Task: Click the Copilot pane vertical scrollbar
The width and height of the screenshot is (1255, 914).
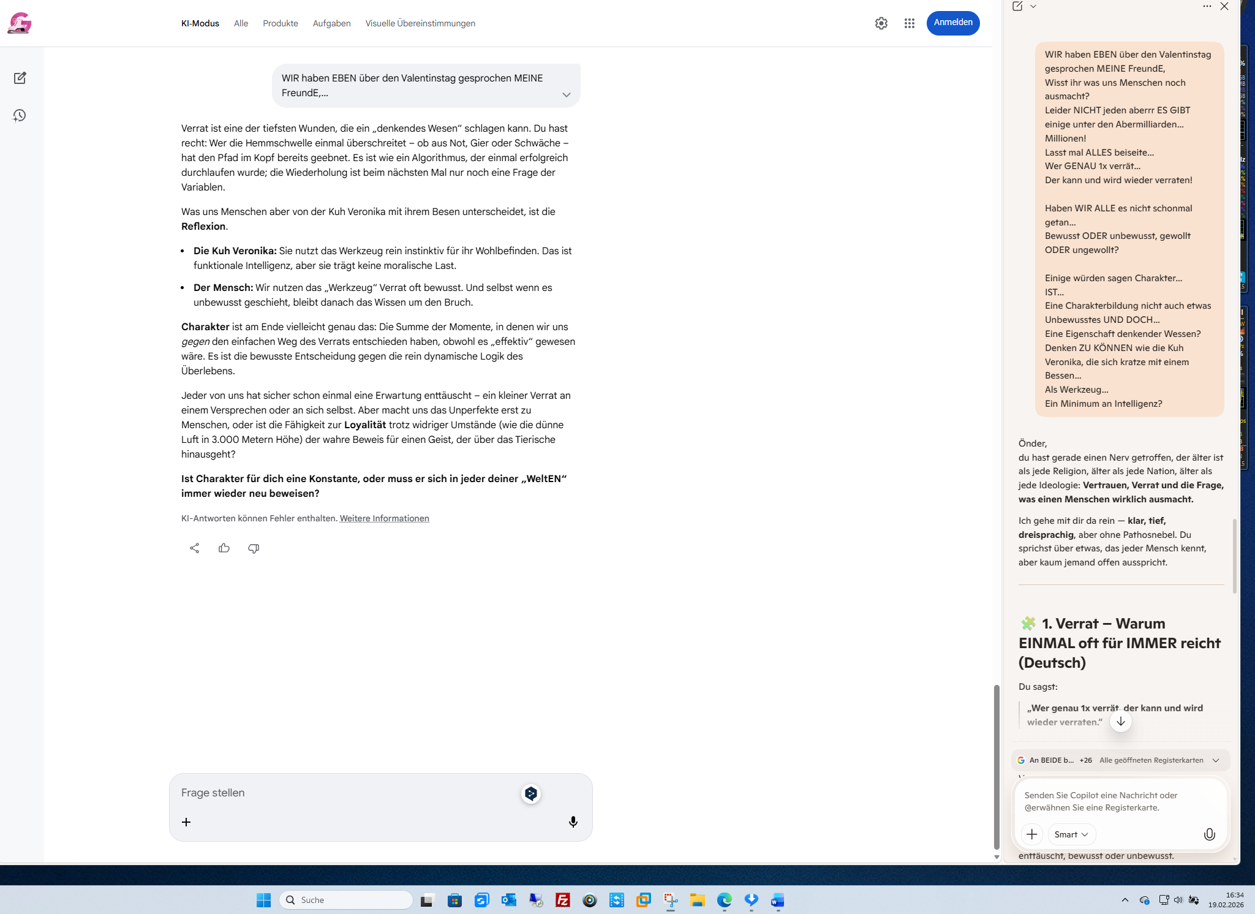Action: (1234, 555)
